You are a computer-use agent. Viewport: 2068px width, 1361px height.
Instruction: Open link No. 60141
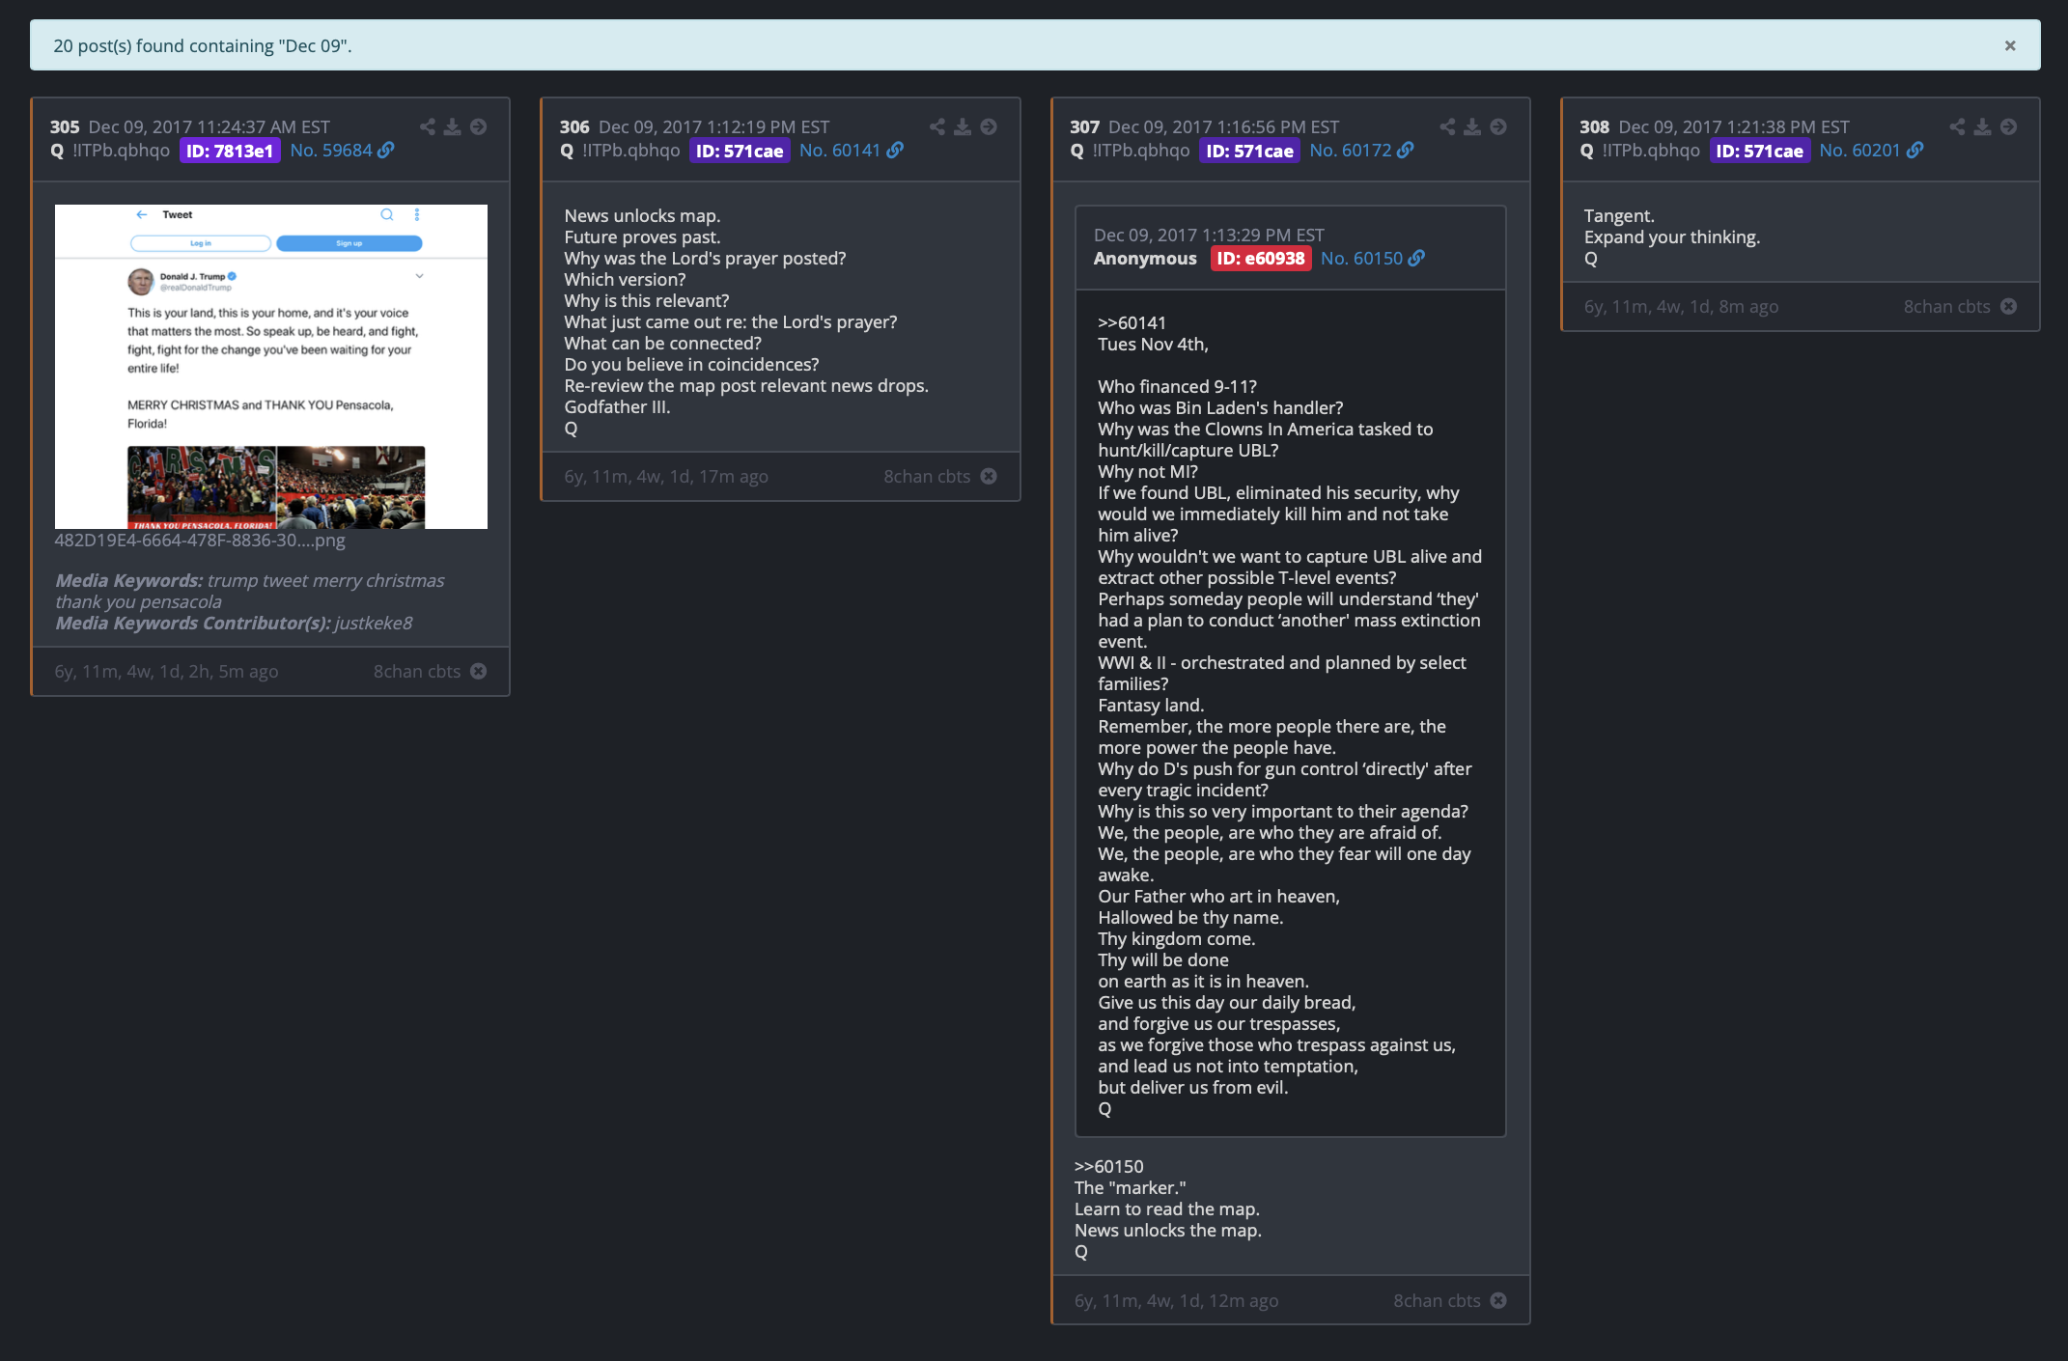tap(840, 151)
